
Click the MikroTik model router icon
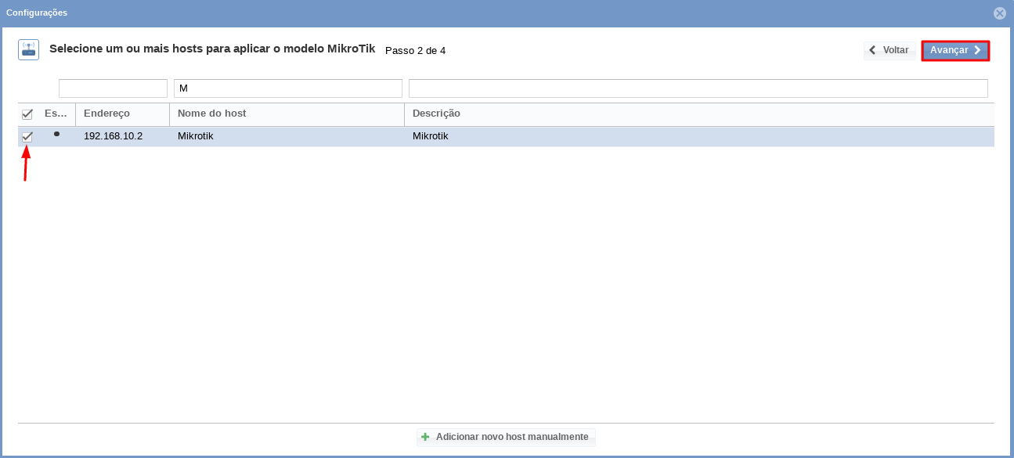point(28,50)
